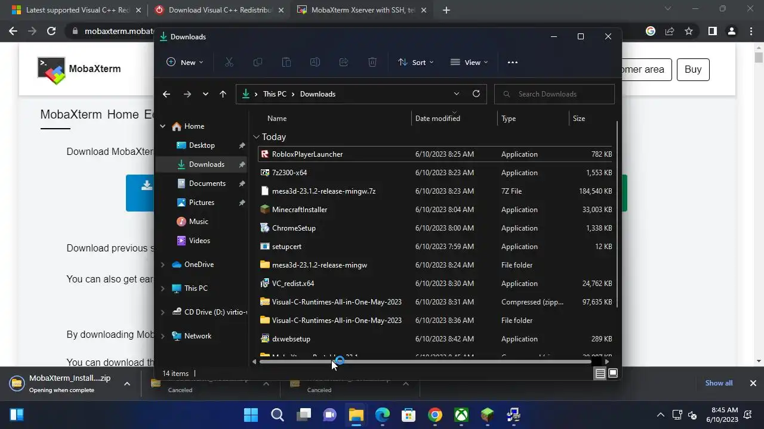The width and height of the screenshot is (764, 429).
Task: Open a new Chrome tab
Action: [446, 10]
